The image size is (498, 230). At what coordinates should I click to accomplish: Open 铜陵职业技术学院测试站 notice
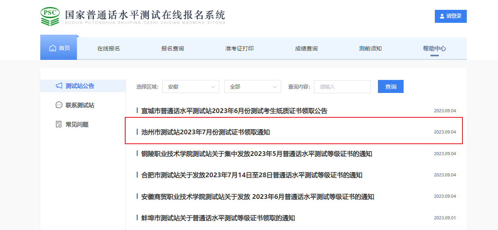pyautogui.click(x=257, y=154)
